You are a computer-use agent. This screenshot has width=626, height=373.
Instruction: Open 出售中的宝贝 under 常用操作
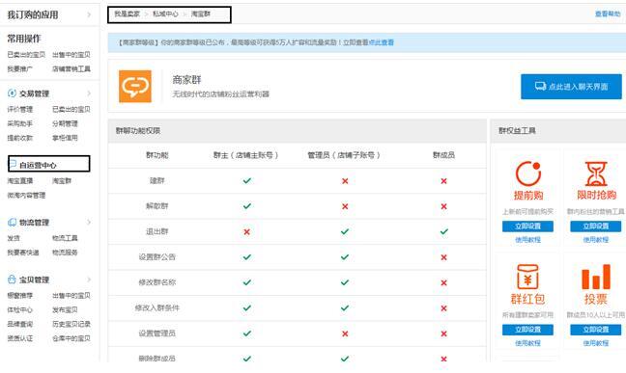point(71,55)
